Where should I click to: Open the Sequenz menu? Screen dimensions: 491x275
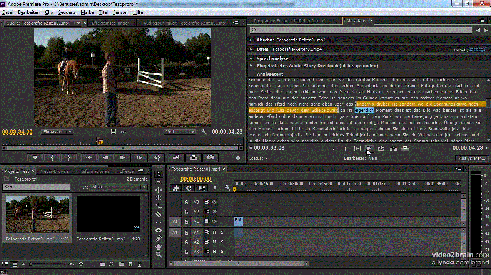[67, 12]
